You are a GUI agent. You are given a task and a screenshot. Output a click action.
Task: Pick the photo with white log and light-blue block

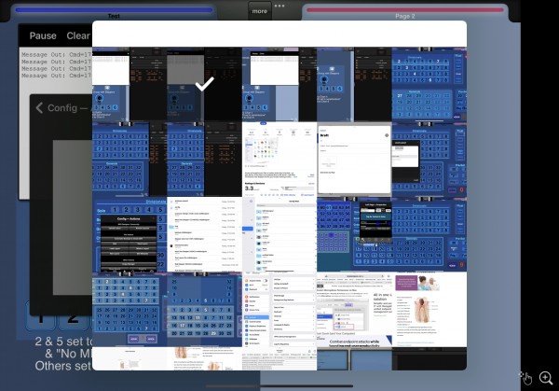pos(279,84)
